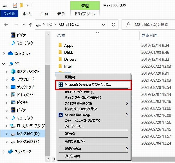Screen dimensions: 175x163
Task: Select the Intel folder
Action: [65, 66]
